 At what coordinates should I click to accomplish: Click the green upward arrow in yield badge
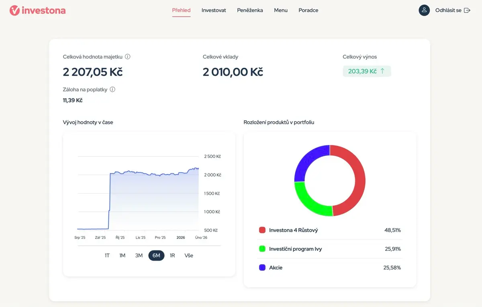click(382, 71)
